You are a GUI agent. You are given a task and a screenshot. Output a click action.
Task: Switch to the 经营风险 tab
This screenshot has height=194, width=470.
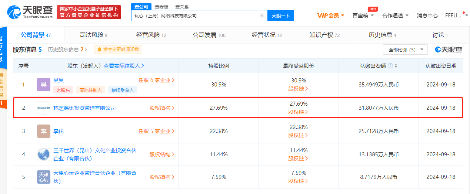pos(151,35)
